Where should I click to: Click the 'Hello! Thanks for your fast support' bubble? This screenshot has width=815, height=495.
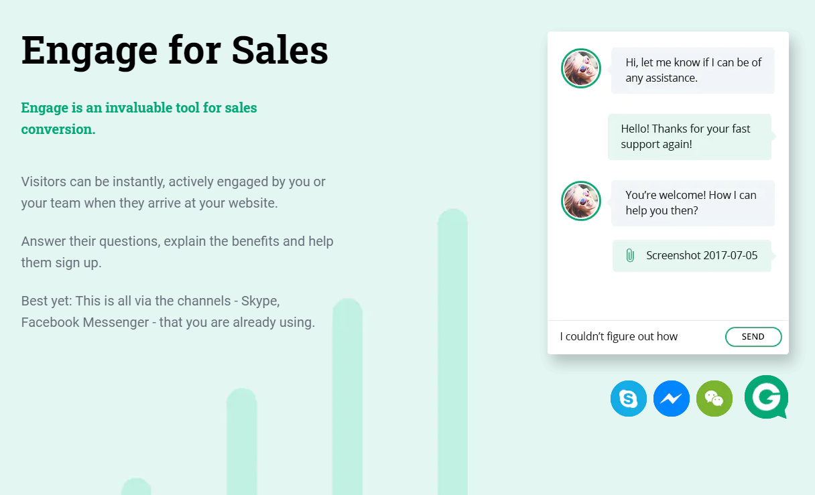point(690,137)
